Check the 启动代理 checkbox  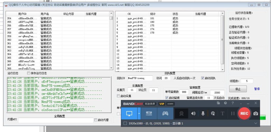pyautogui.click(x=96, y=120)
